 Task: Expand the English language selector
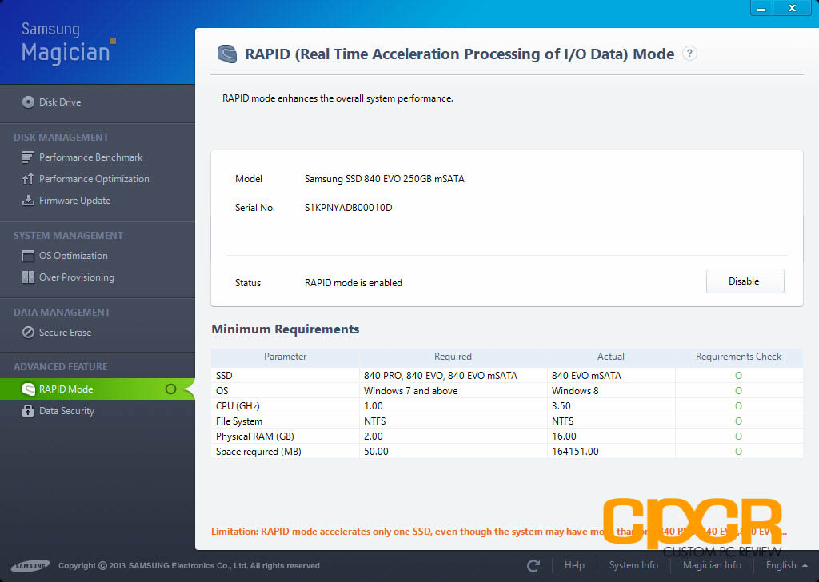786,565
